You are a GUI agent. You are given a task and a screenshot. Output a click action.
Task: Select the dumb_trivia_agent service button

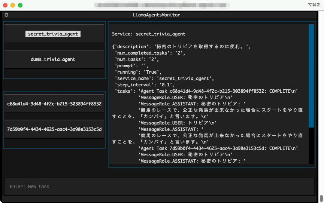[x=54, y=59]
